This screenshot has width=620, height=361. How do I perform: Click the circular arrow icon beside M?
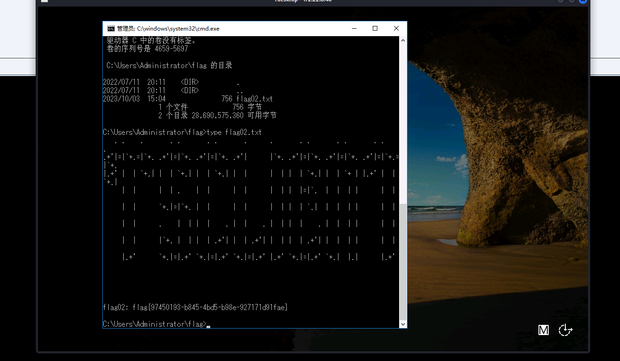[565, 330]
